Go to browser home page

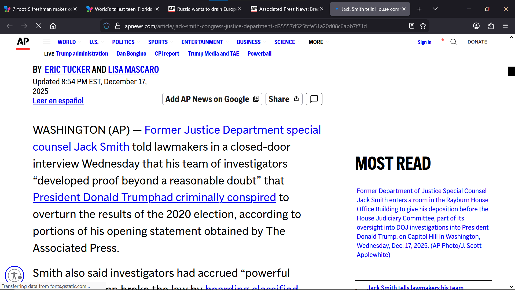(53, 26)
